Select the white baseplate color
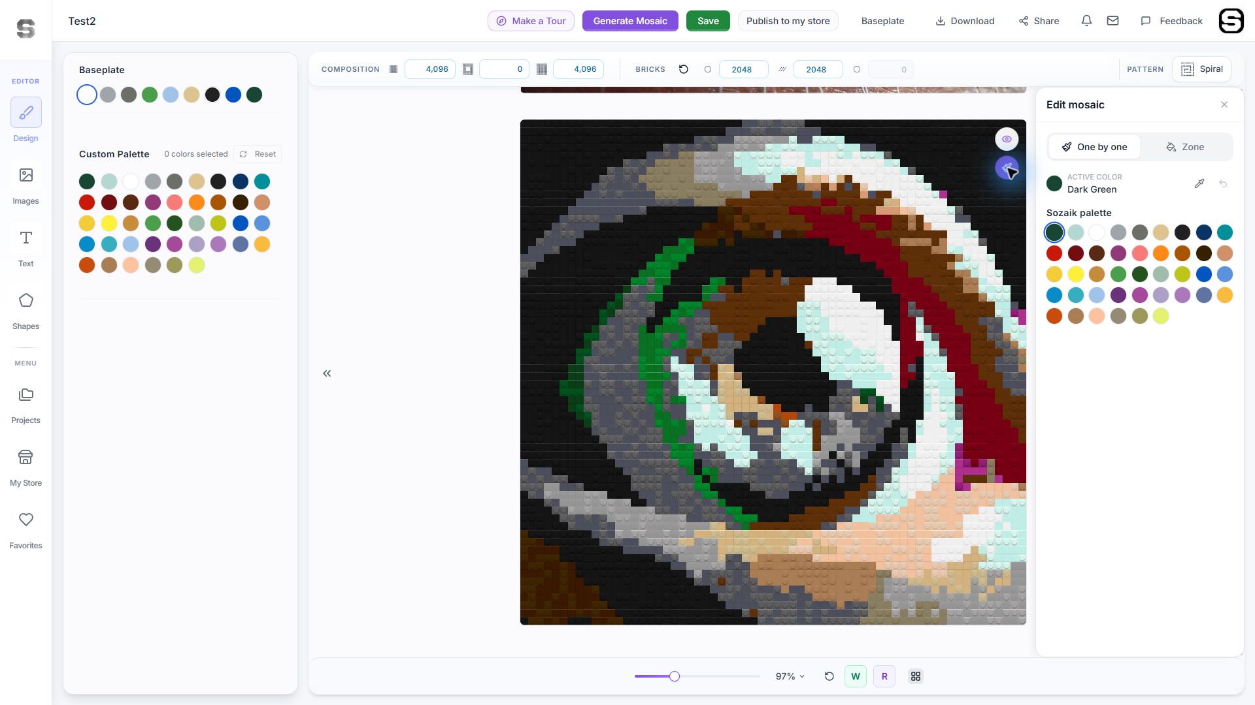The width and height of the screenshot is (1255, 705). [87, 95]
